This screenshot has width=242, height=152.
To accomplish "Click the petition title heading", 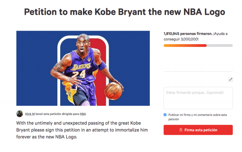I will click(124, 12).
